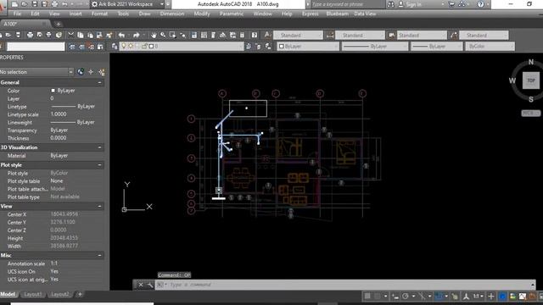Click the Redo arrow in standard toolbar
This screenshot has height=305, width=543.
[136, 35]
